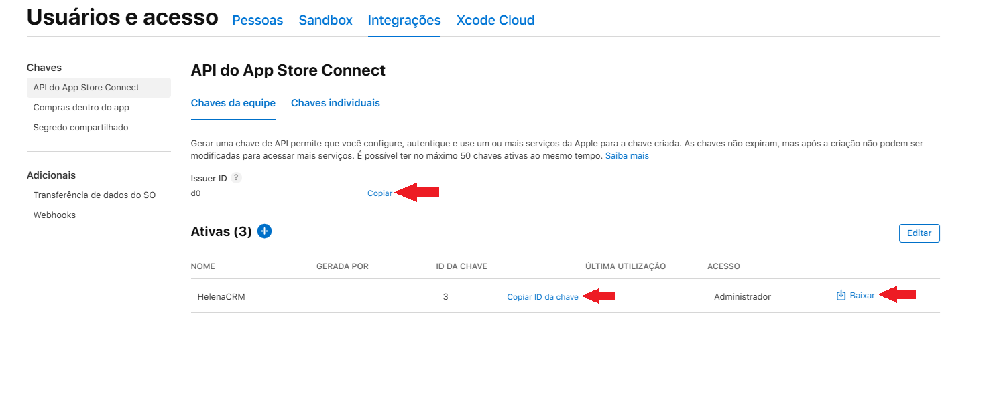
Task: Click the blue plus icon beside Ativas
Action: point(265,231)
